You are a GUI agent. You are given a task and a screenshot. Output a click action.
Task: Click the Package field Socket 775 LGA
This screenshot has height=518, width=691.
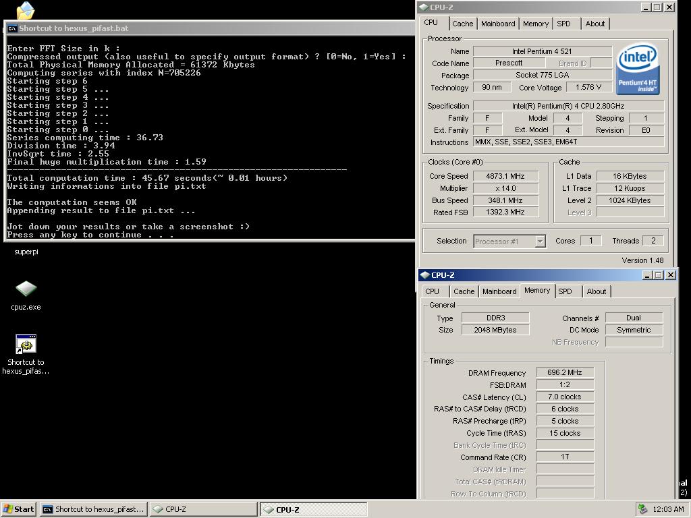[x=542, y=76]
